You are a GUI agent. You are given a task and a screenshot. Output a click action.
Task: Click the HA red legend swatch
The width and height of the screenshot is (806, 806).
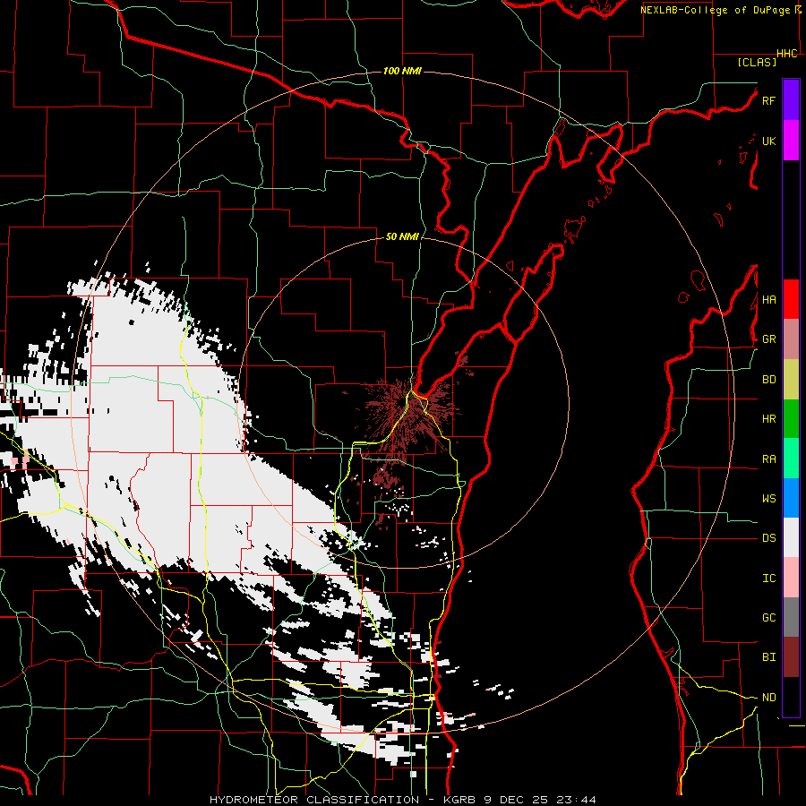pyautogui.click(x=791, y=299)
